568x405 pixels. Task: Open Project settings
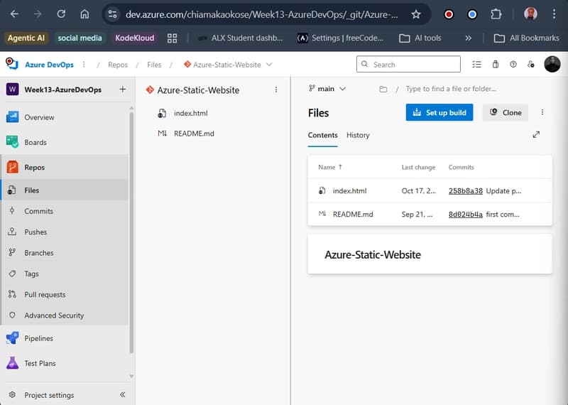tap(49, 395)
